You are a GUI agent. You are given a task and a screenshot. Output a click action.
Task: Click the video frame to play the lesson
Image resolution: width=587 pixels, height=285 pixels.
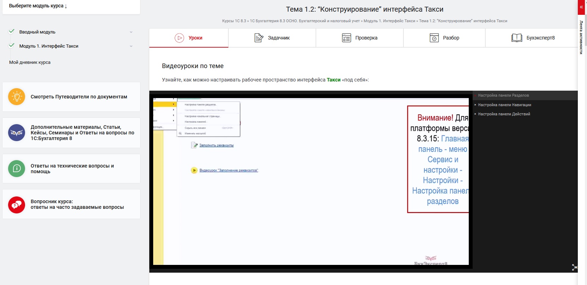click(x=311, y=181)
